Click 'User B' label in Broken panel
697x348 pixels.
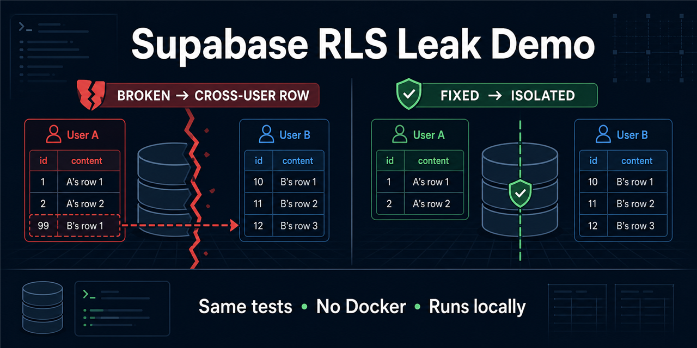295,135
